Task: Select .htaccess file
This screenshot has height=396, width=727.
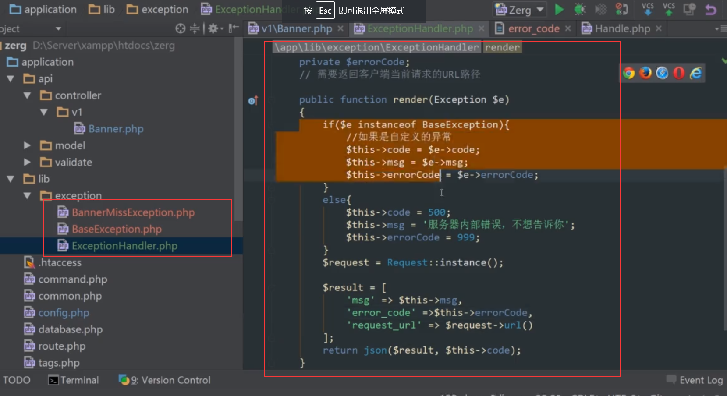Action: click(53, 262)
